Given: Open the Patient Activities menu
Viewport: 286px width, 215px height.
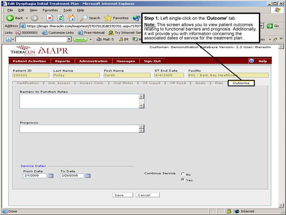Looking at the screenshot, I should [29, 61].
